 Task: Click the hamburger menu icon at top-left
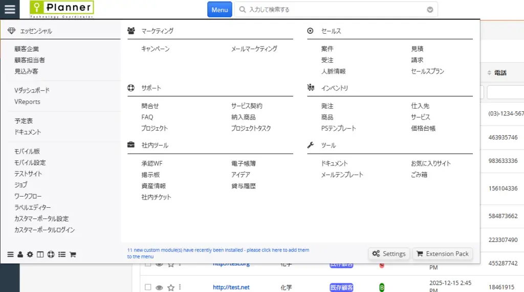click(x=10, y=9)
